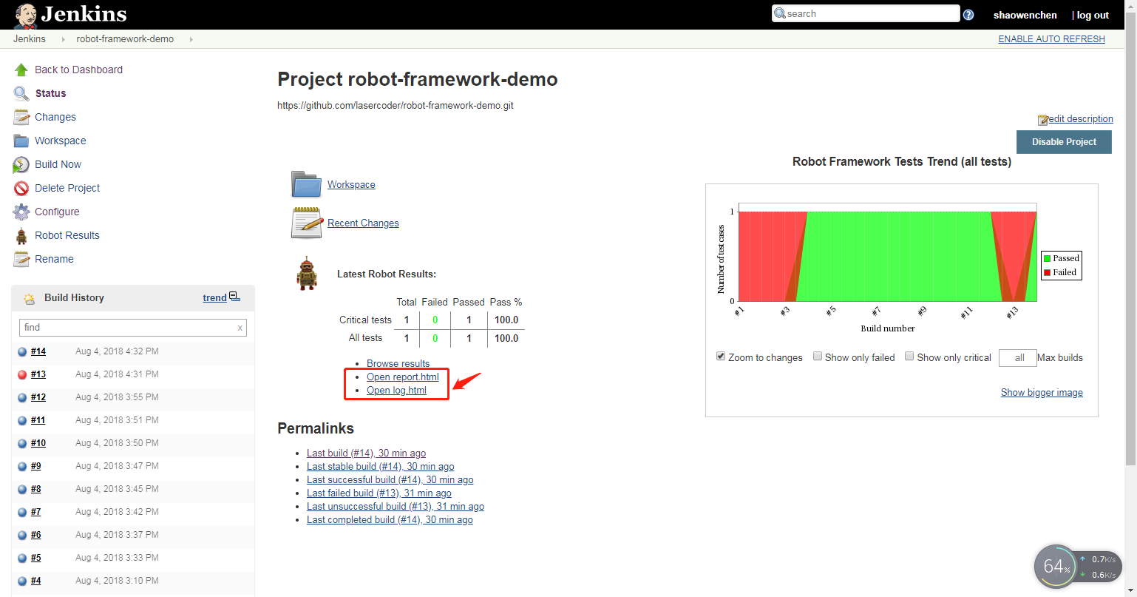The image size is (1137, 597).
Task: Open Last failed build (#13) permalink
Action: (379, 493)
